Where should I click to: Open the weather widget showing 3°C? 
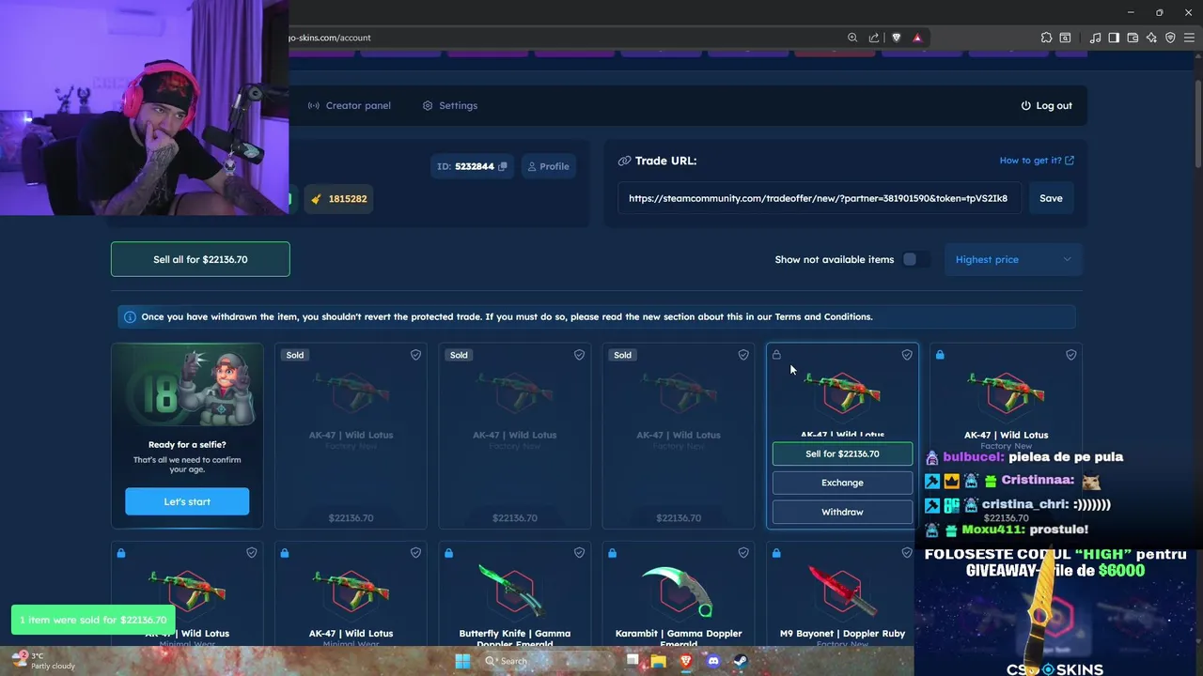click(43, 660)
